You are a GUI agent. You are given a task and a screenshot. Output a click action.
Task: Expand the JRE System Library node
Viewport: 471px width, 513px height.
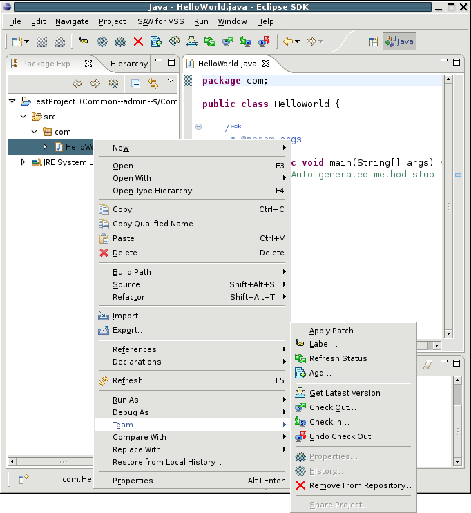[x=23, y=162]
